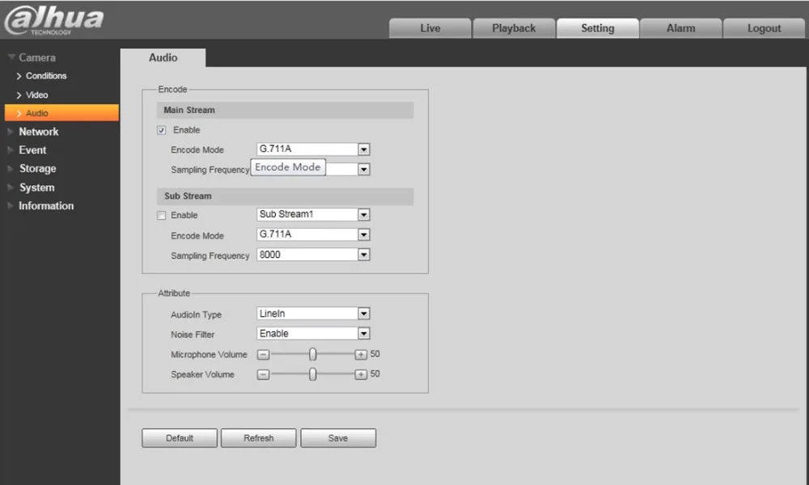This screenshot has height=485, width=809.
Task: Decrease Microphone Volume with minus icon
Action: point(263,355)
